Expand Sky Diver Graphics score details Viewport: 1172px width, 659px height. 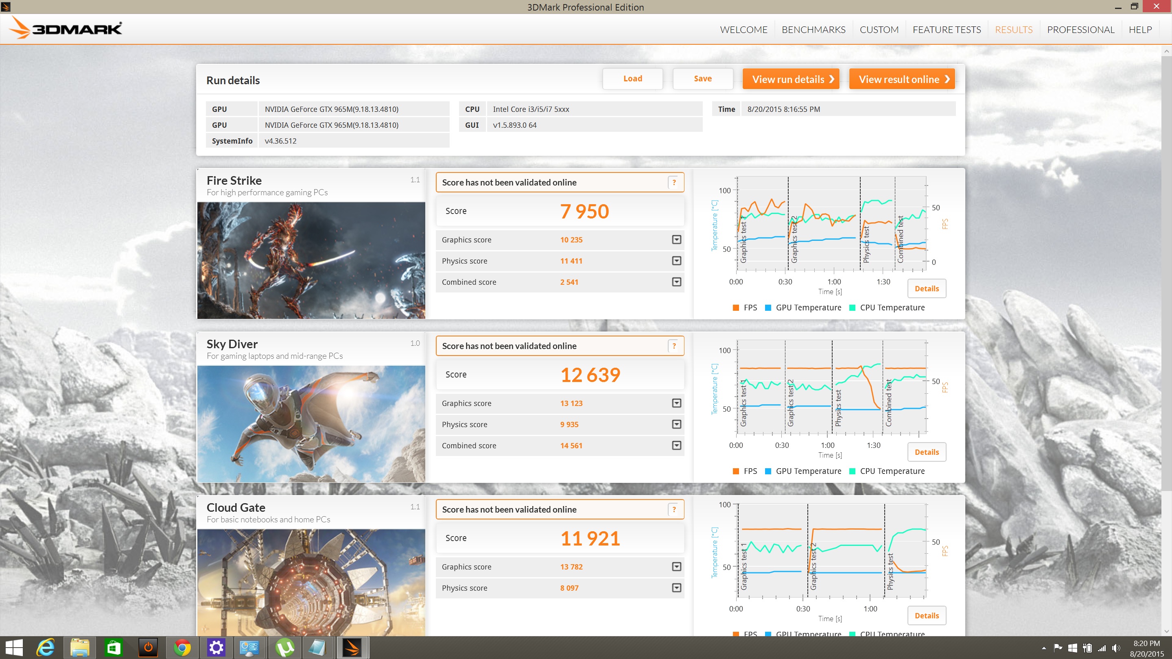point(676,403)
